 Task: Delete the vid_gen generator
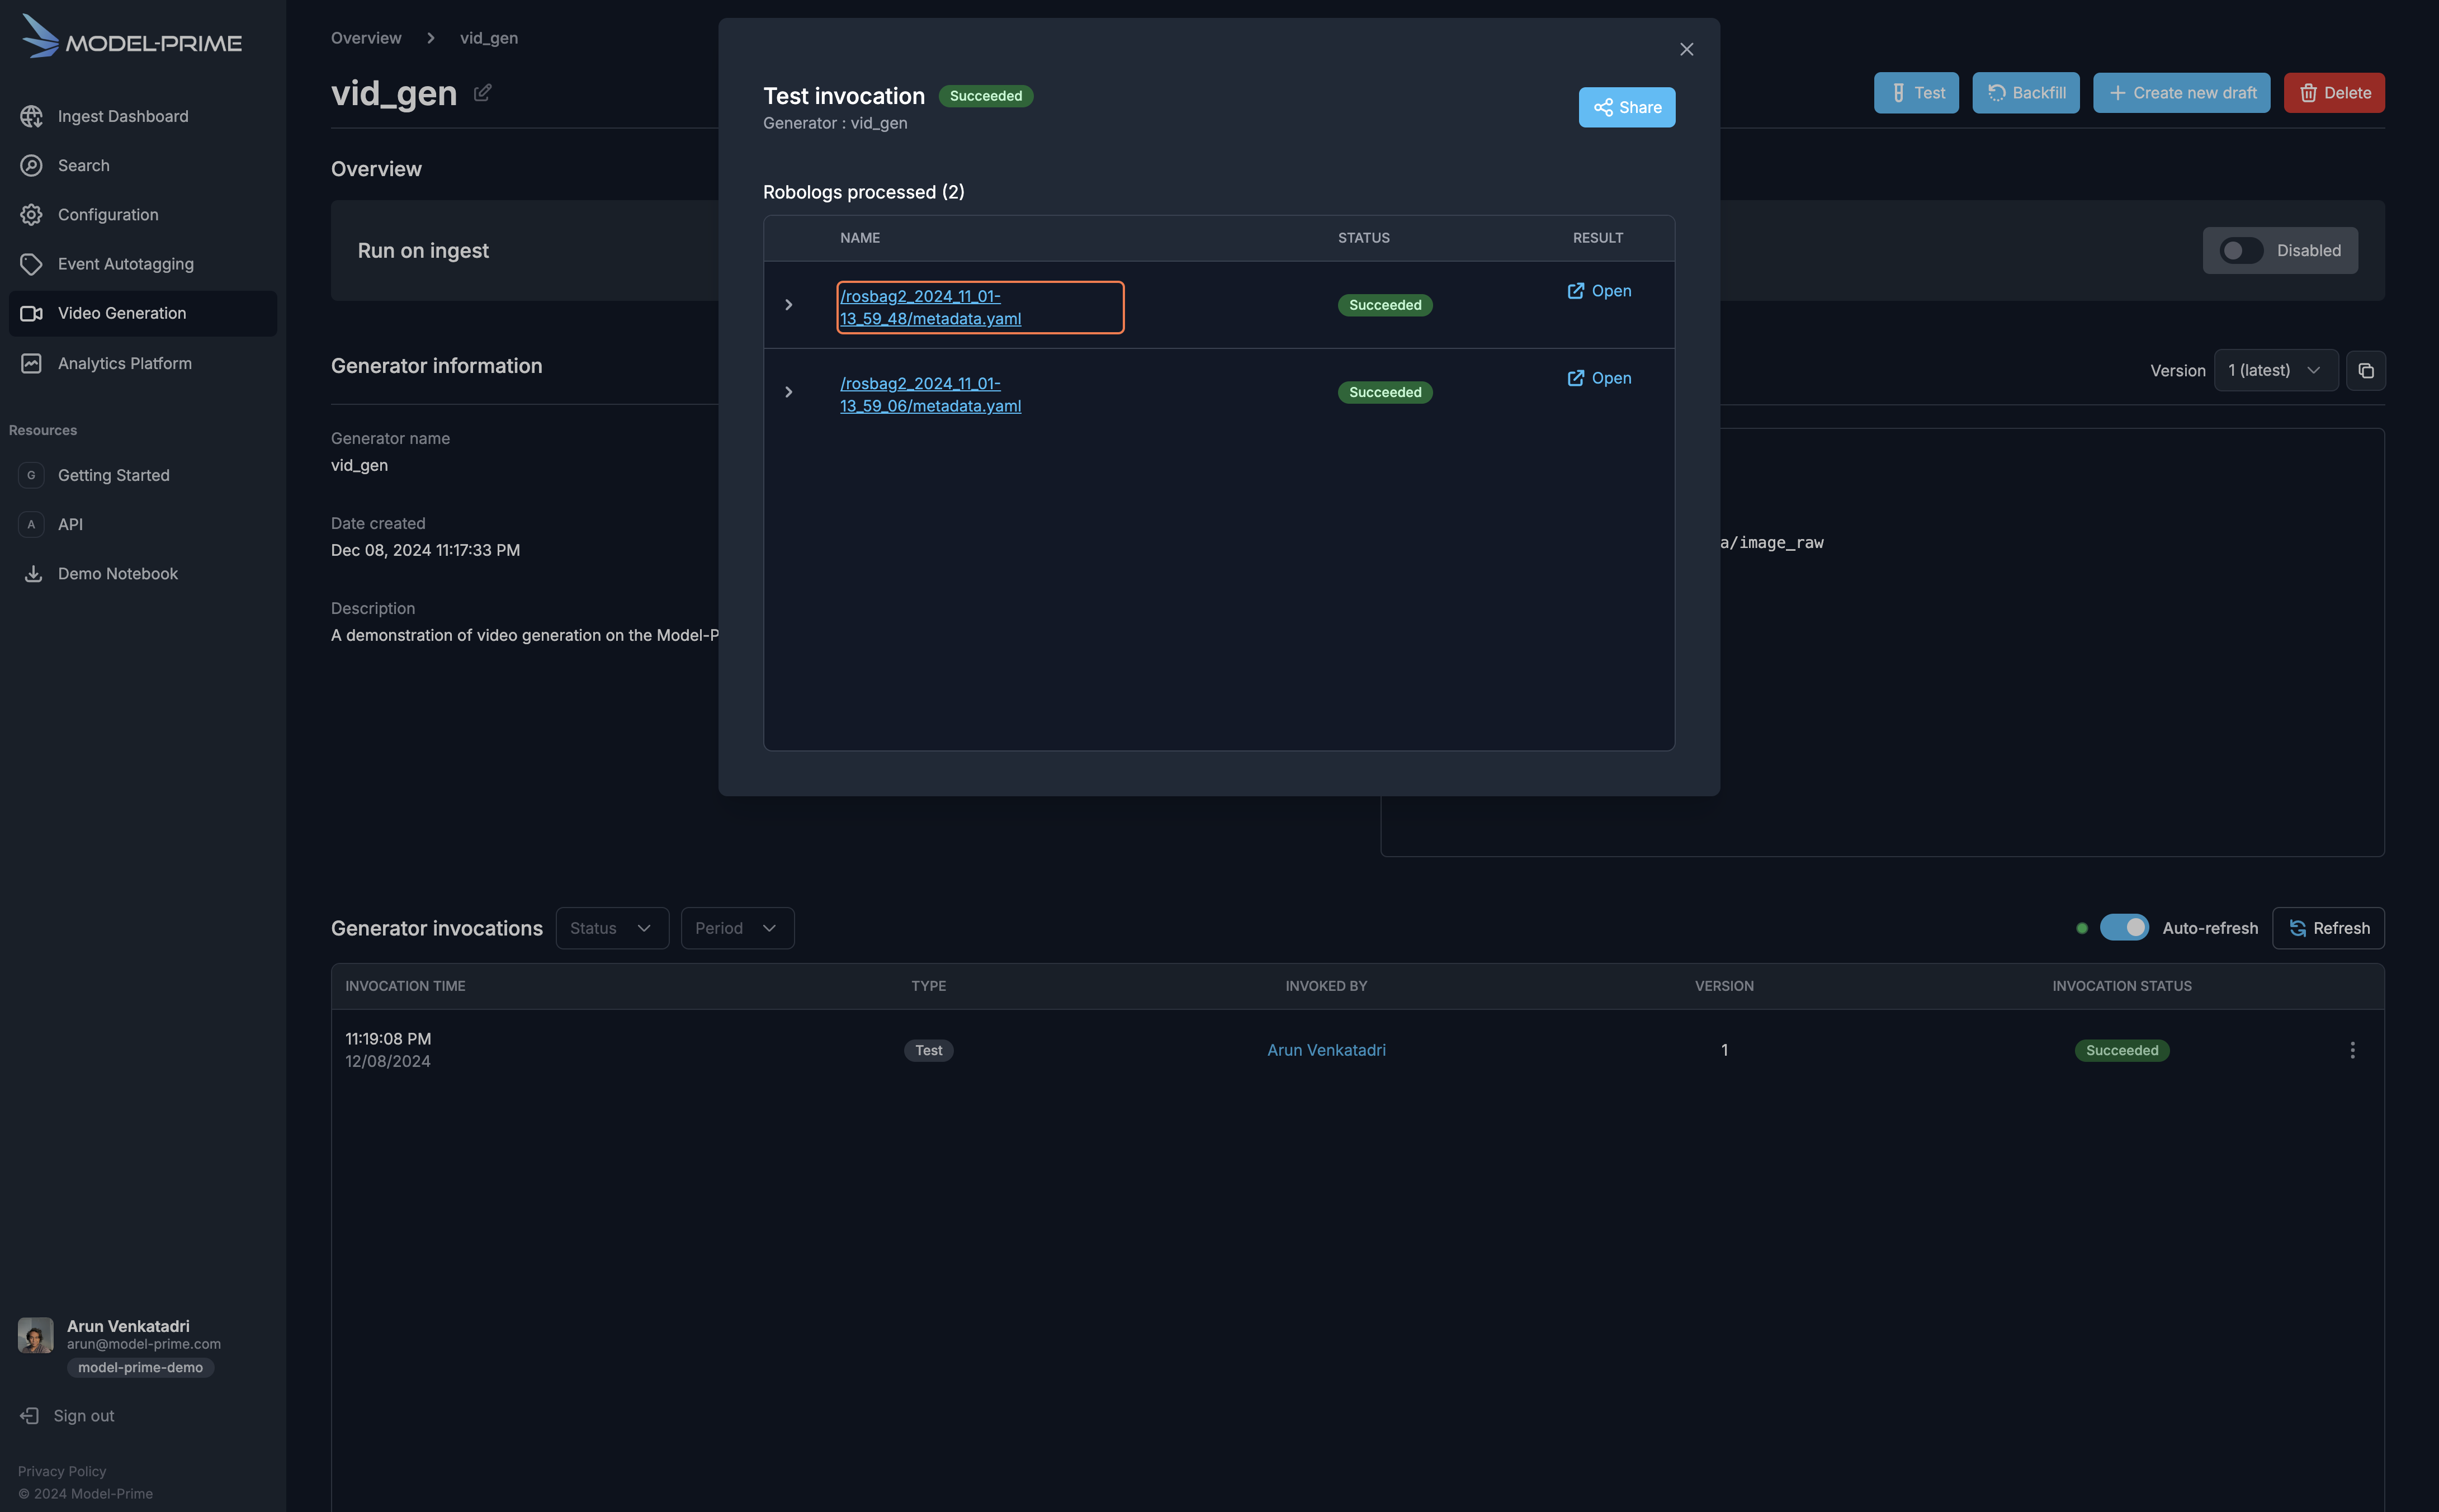tap(2333, 93)
